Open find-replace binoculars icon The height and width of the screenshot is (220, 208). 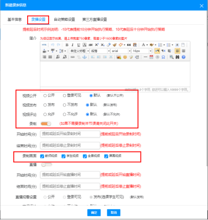pyautogui.click(x=177, y=57)
